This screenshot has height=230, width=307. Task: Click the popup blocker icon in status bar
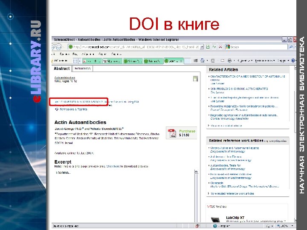(x=197, y=226)
